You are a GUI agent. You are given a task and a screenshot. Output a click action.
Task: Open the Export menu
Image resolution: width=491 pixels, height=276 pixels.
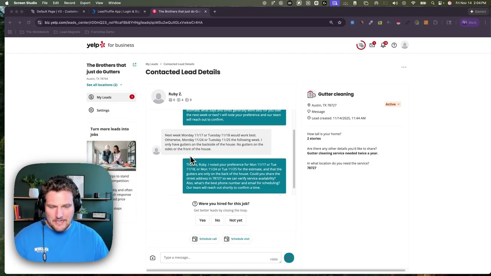pyautogui.click(x=85, y=3)
